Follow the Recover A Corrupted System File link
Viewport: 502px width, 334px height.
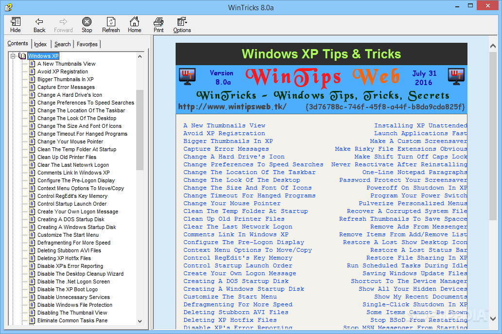(407, 211)
